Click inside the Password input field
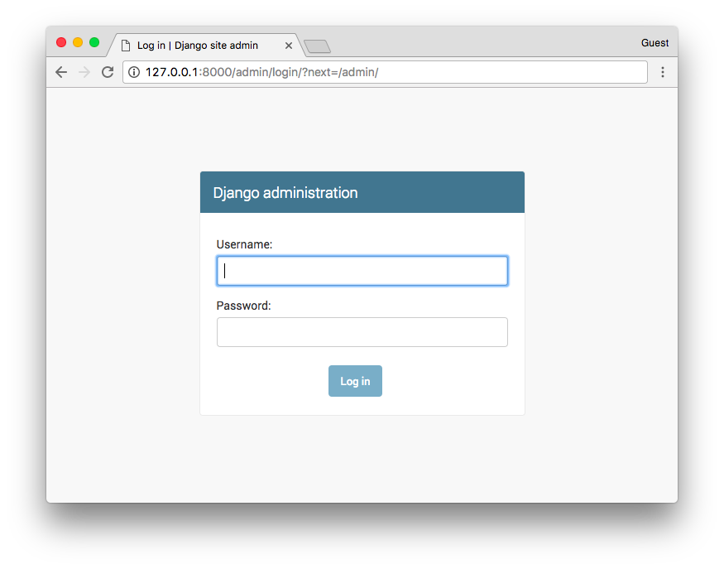The image size is (724, 569). pos(362,332)
